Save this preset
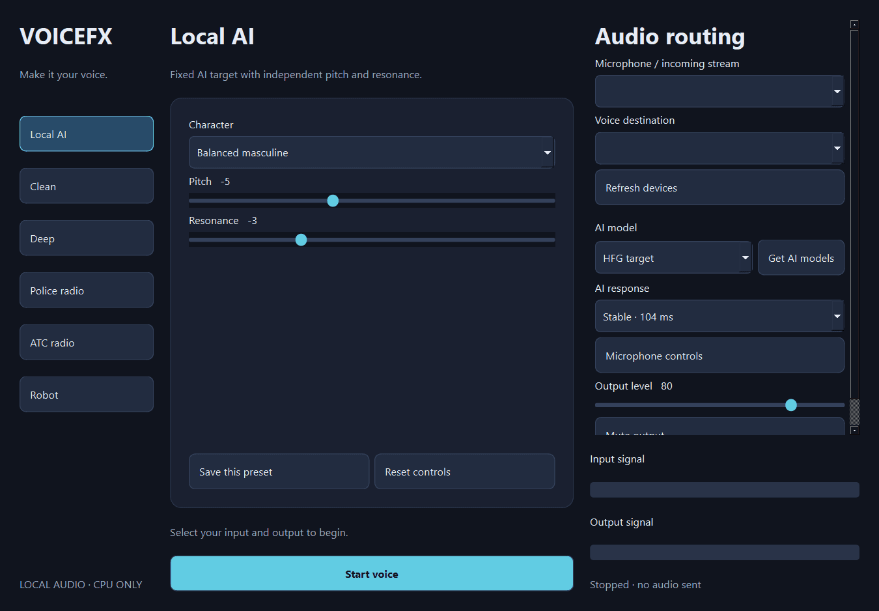879x611 pixels. 279,472
